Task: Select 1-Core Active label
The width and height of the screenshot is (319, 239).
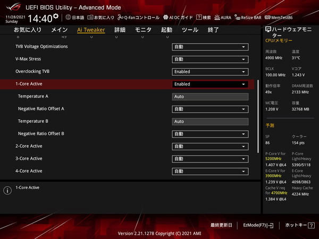Action: click(x=29, y=84)
